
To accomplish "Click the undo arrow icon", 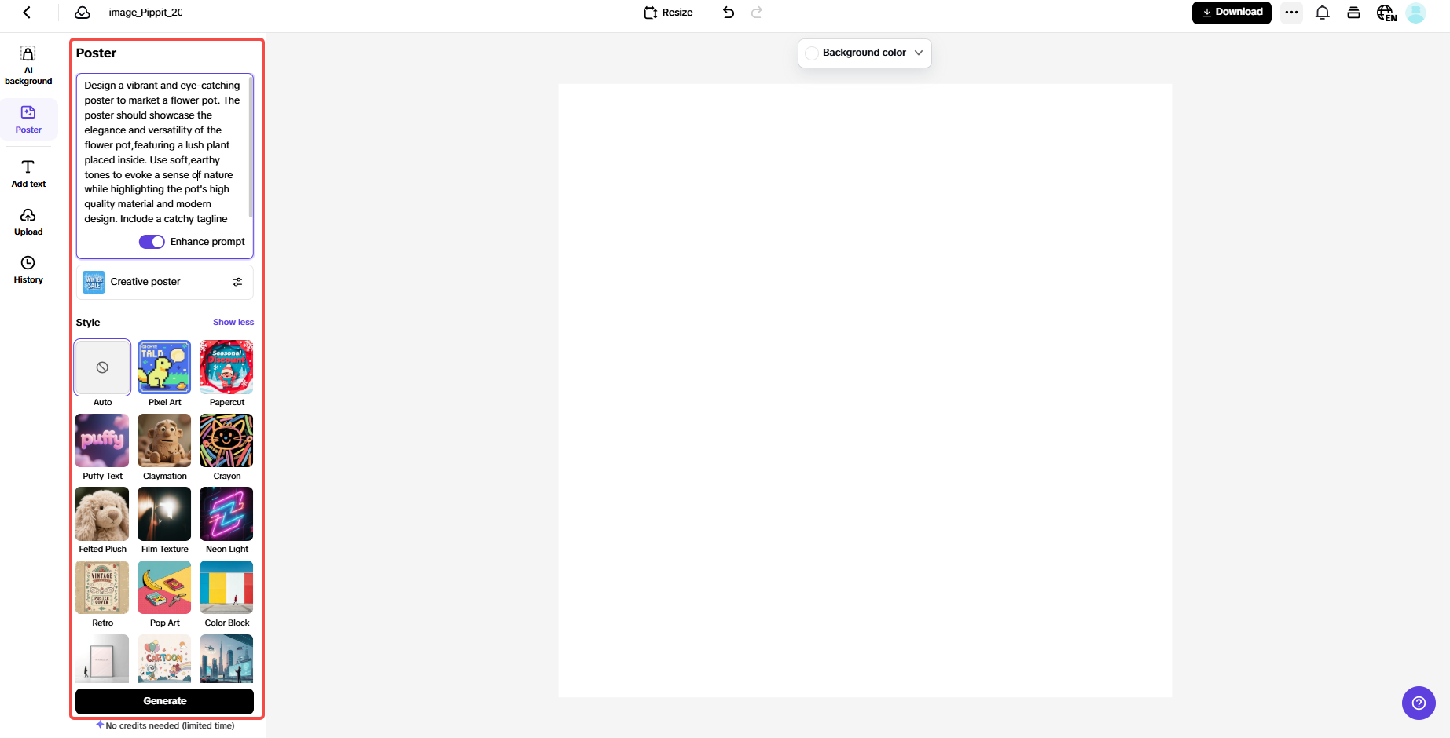I will click(729, 13).
